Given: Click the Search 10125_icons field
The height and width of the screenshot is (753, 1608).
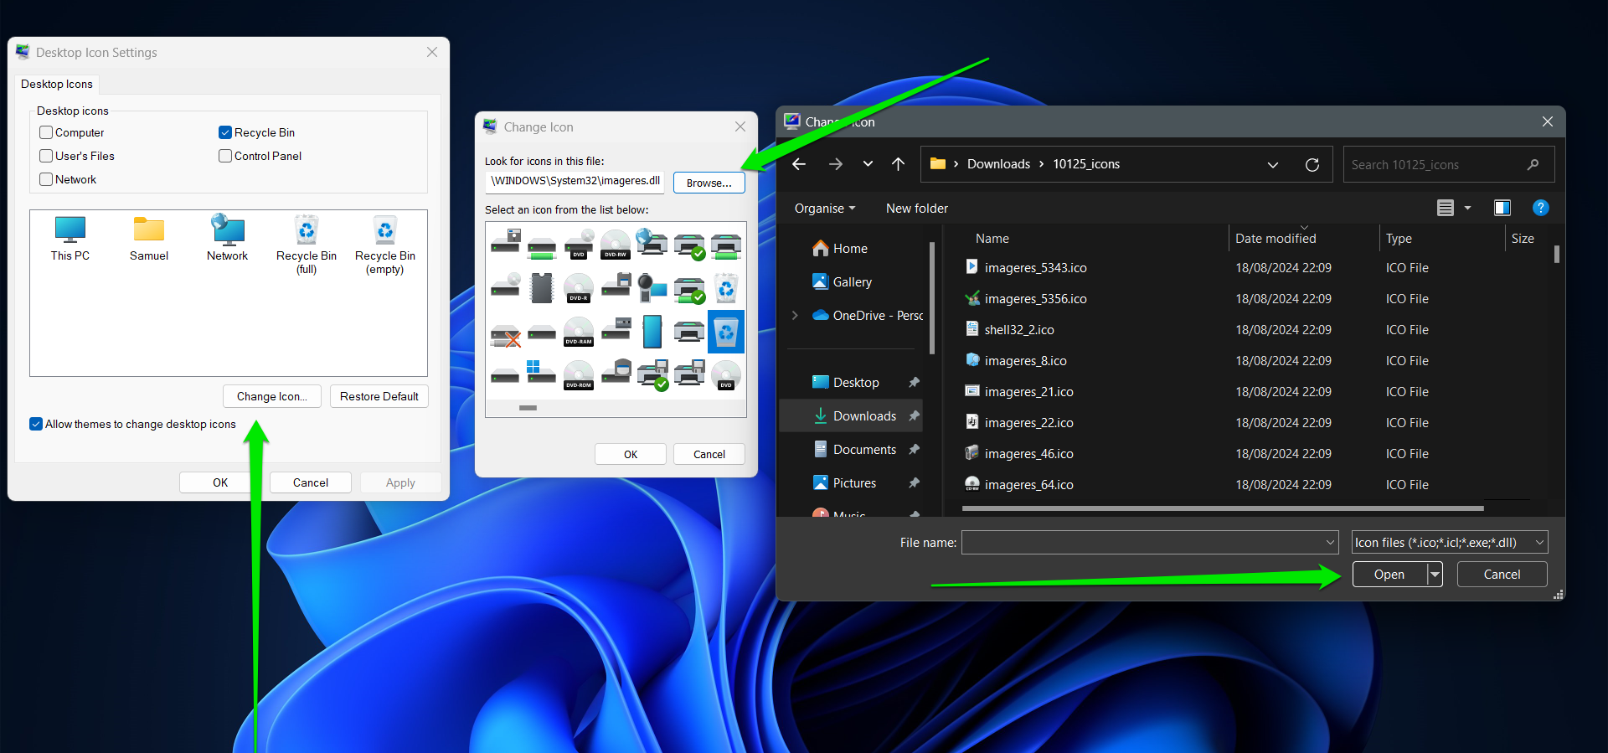Looking at the screenshot, I should [1449, 164].
